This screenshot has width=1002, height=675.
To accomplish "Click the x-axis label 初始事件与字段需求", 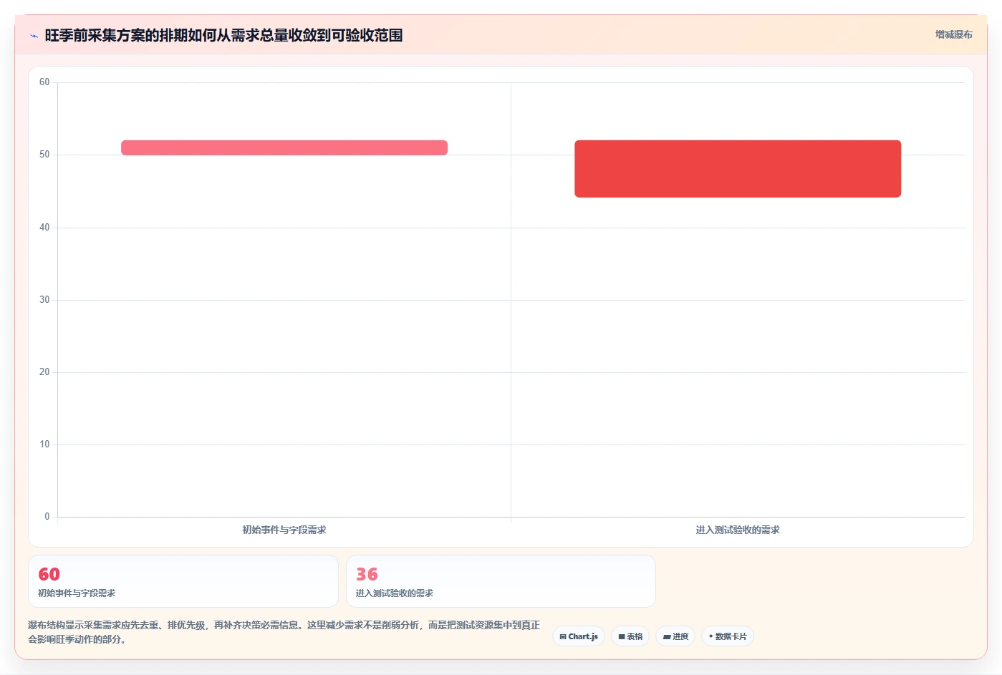I will coord(284,530).
